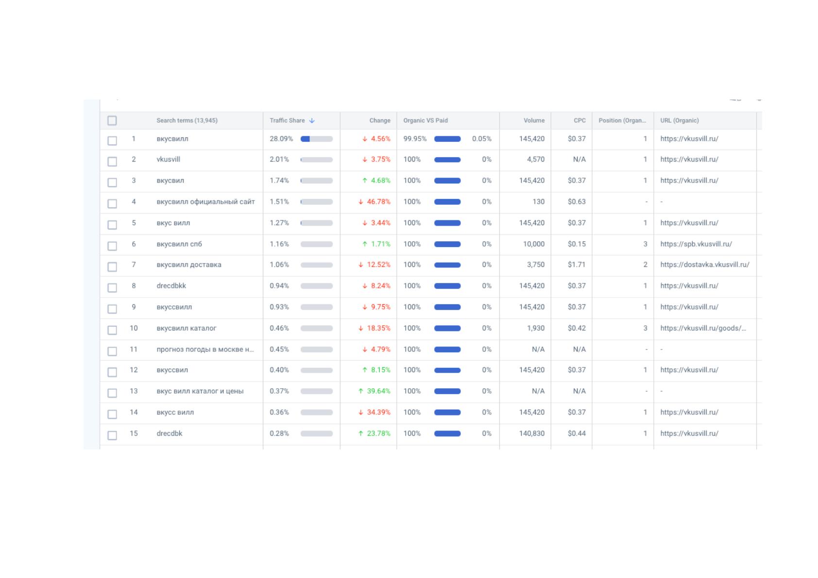The height and width of the screenshot is (578, 818).
Task: Open the vkusvill.ru URL in the drecdbkk row
Action: tap(689, 286)
